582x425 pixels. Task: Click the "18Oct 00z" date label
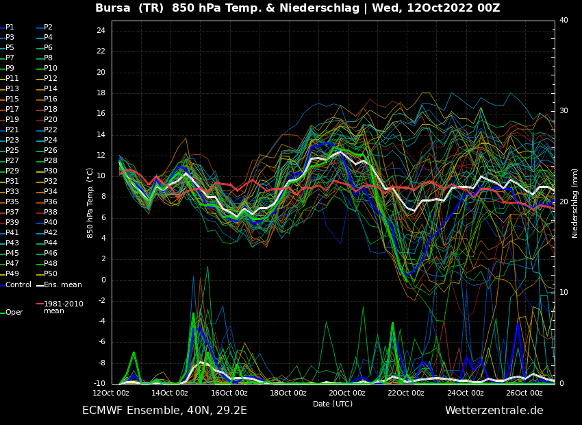pyautogui.click(x=288, y=393)
